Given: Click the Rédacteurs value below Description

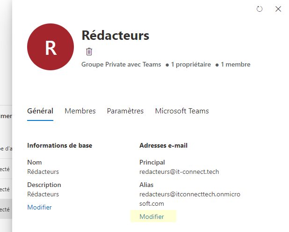Looking at the screenshot, I should [x=43, y=194].
